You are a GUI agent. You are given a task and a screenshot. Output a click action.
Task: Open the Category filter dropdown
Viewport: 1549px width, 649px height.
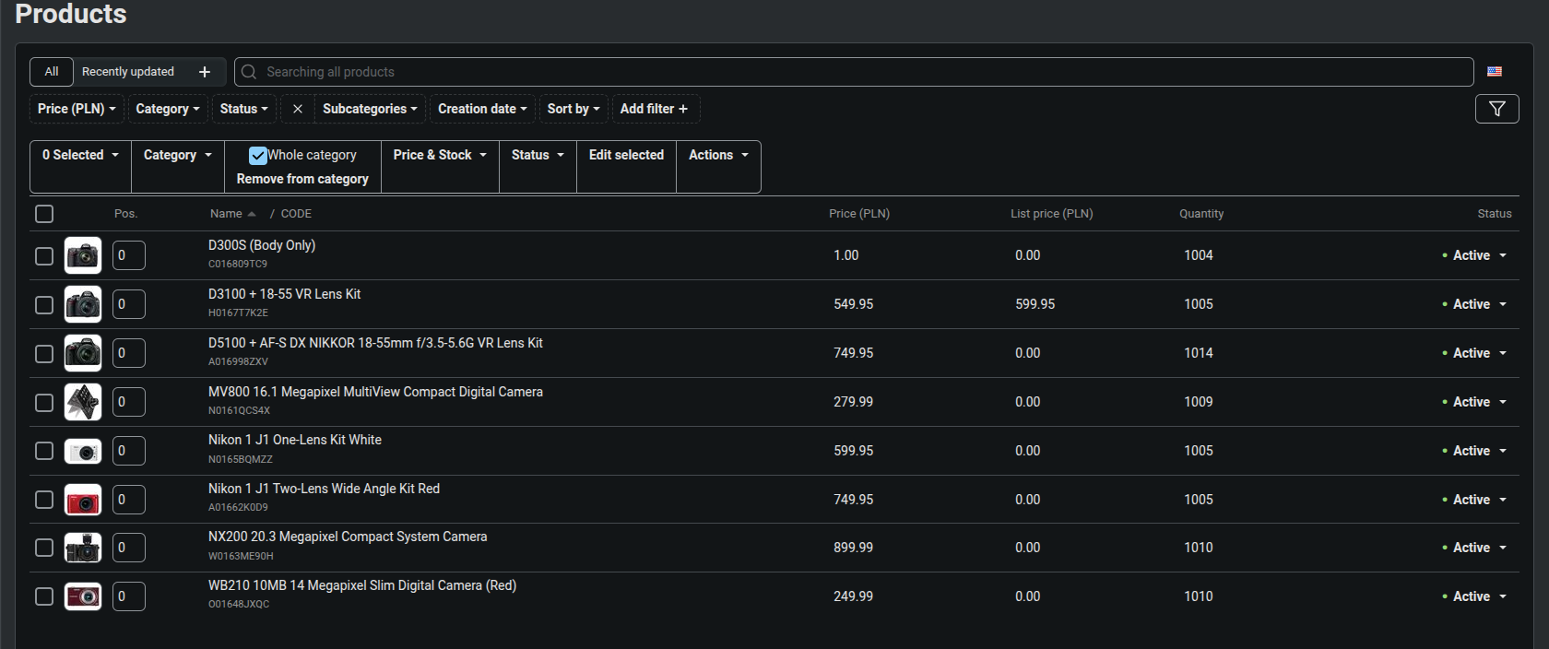(168, 109)
